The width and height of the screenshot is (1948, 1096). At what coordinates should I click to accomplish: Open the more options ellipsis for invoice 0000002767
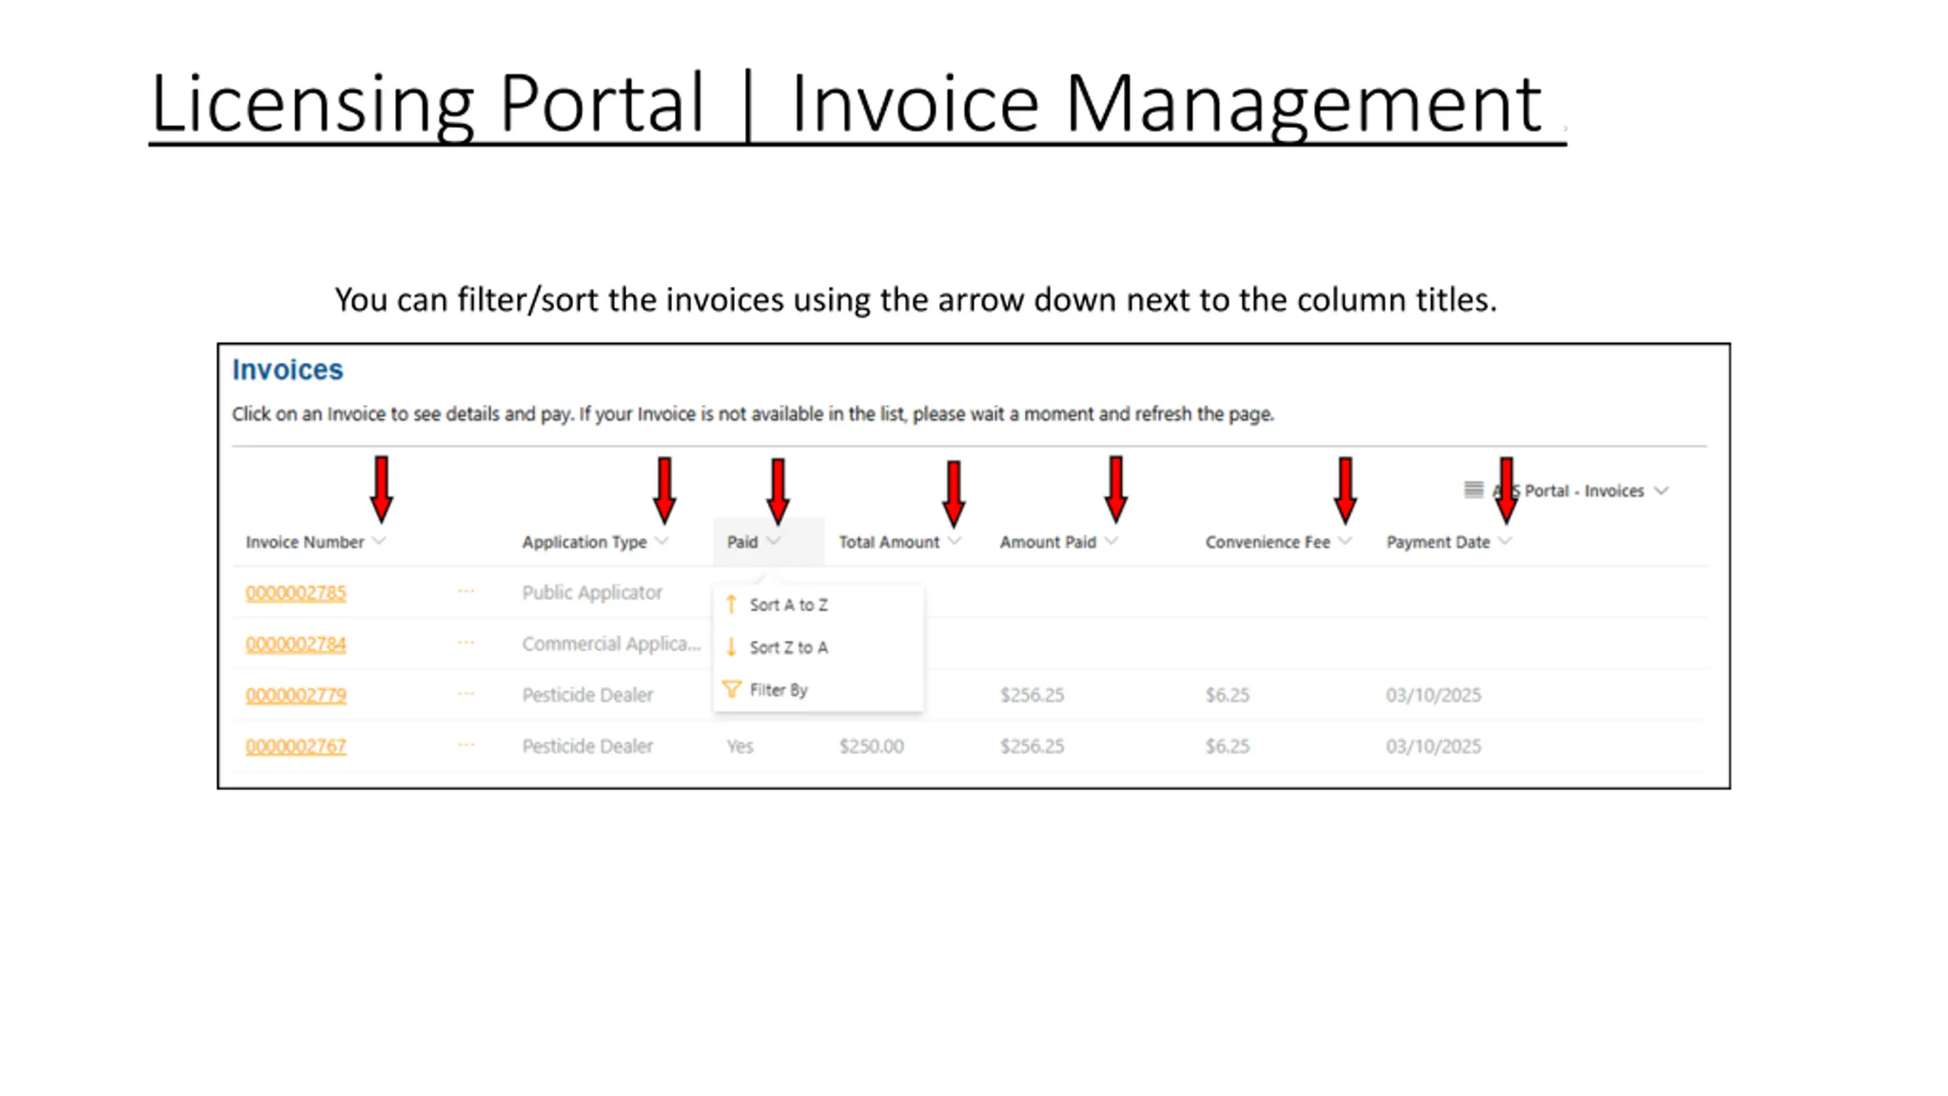[x=466, y=745]
